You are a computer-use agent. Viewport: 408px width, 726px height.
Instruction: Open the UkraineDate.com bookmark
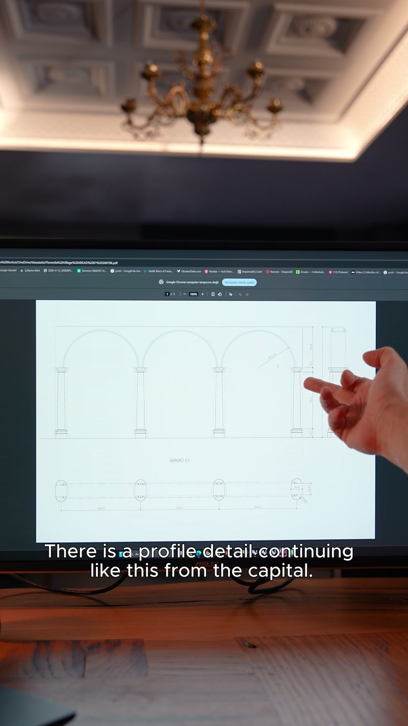(189, 272)
